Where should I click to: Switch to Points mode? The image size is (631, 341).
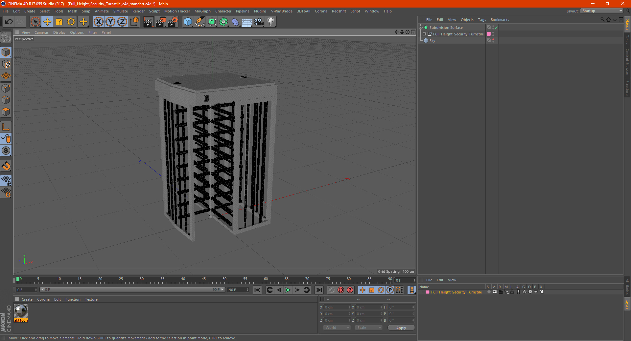point(6,88)
